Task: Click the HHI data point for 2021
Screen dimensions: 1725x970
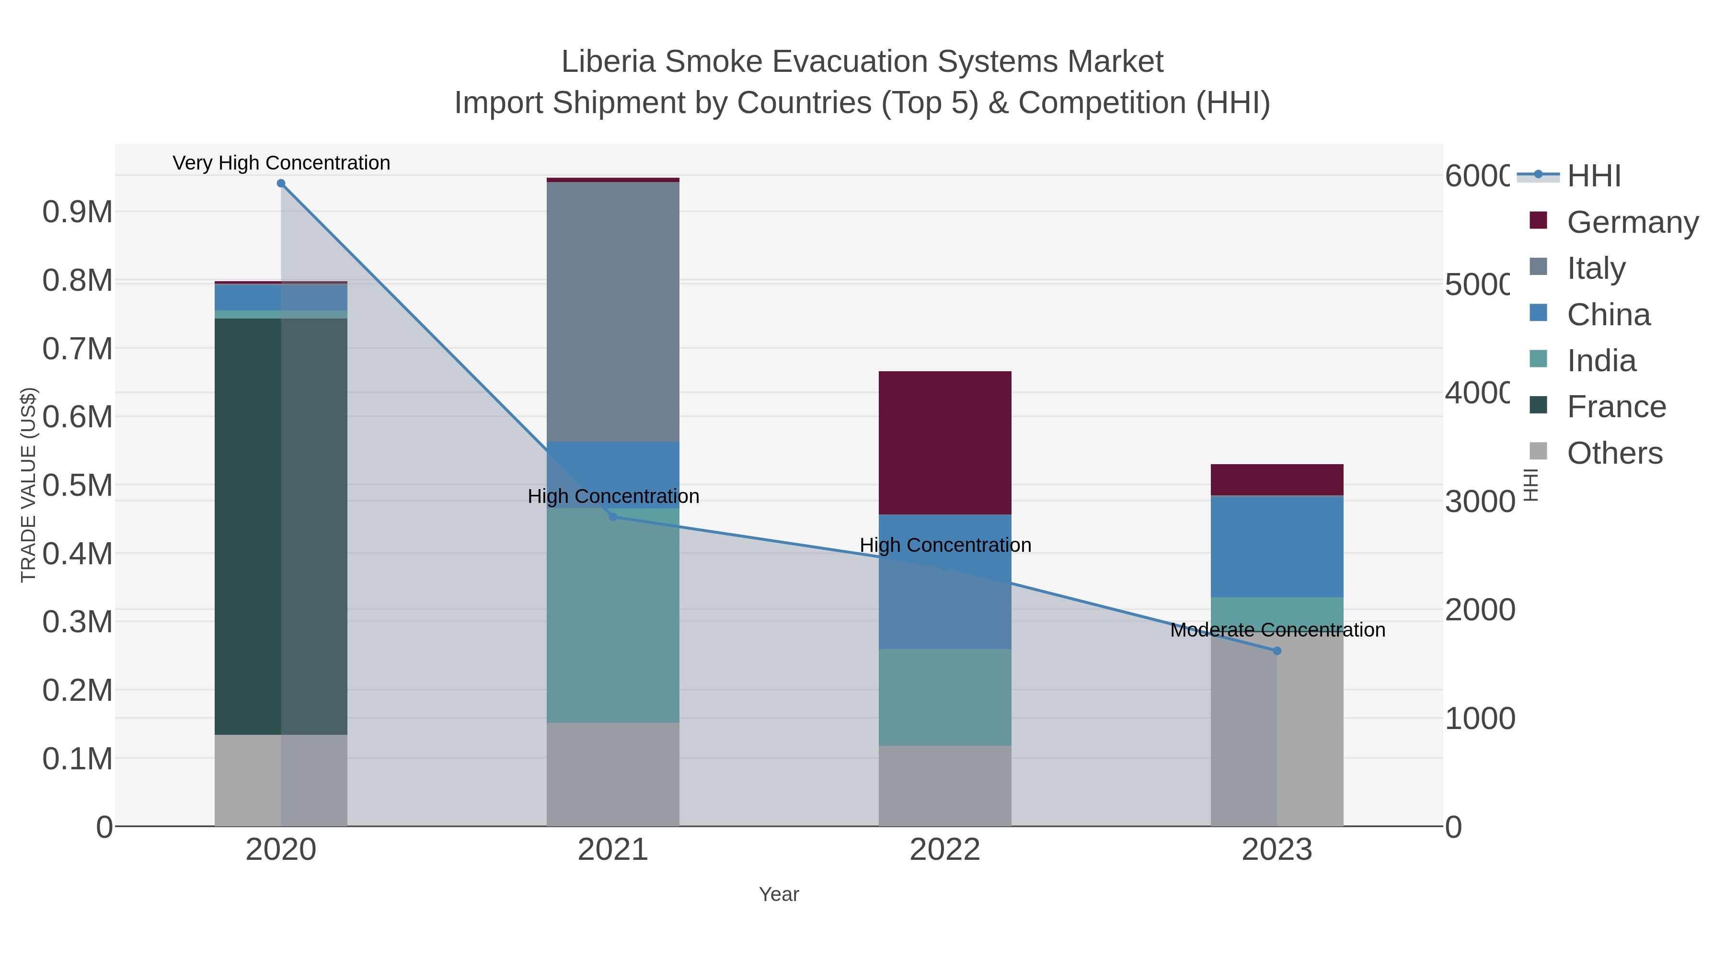Action: pos(613,517)
